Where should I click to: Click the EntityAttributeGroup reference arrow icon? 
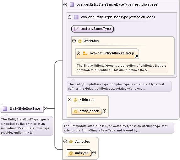click(x=136, y=57)
